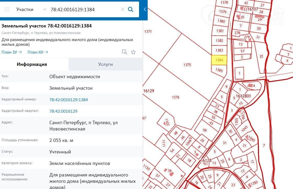Open the План ЗУ link
The image size is (293, 189).
click(x=12, y=52)
